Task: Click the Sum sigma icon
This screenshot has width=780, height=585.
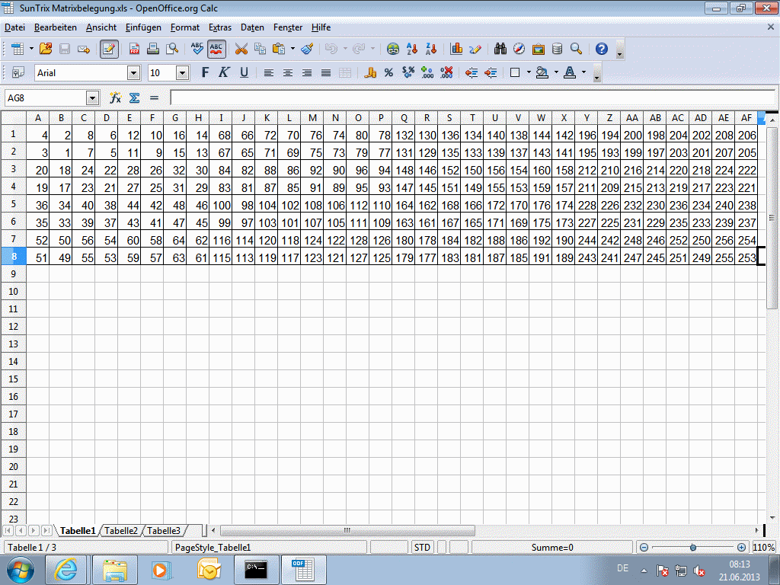Action: coord(134,98)
